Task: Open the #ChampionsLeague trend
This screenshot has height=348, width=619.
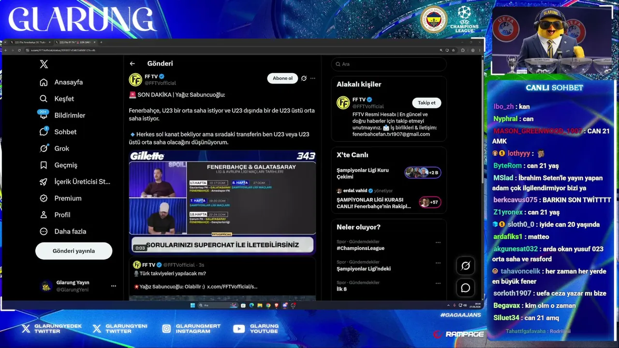Action: pyautogui.click(x=360, y=248)
